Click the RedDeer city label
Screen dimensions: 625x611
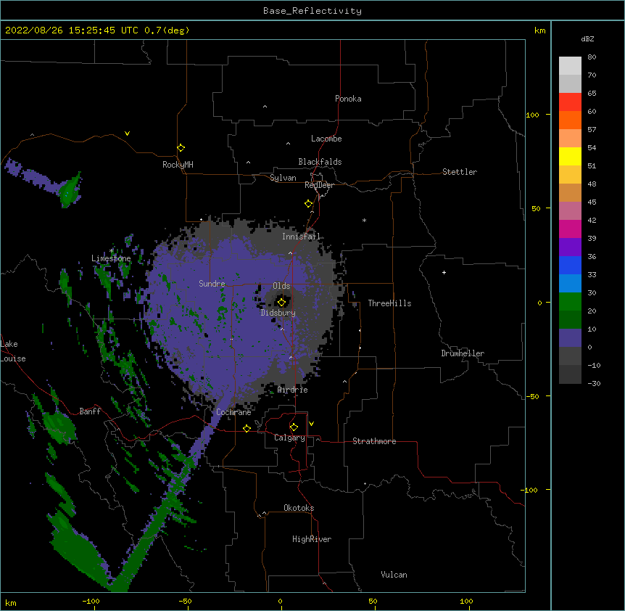click(x=319, y=185)
